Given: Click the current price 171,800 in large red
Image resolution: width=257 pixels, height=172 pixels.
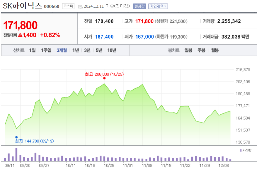Looking at the screenshot, I should pyautogui.click(x=21, y=25).
